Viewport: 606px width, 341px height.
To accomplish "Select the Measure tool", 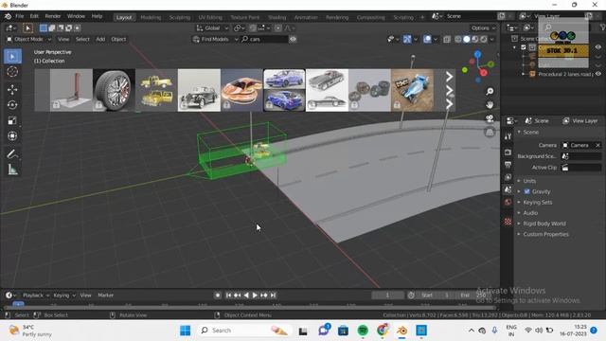I will [x=12, y=170].
